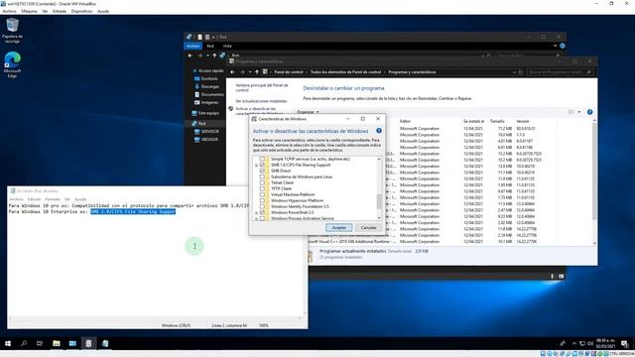Switch to Control Panel taskbar button
The width and height of the screenshot is (635, 357).
point(72,343)
